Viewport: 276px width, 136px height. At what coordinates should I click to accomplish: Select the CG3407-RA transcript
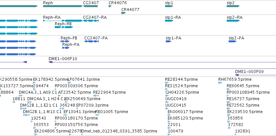pyautogui.click(x=91, y=21)
